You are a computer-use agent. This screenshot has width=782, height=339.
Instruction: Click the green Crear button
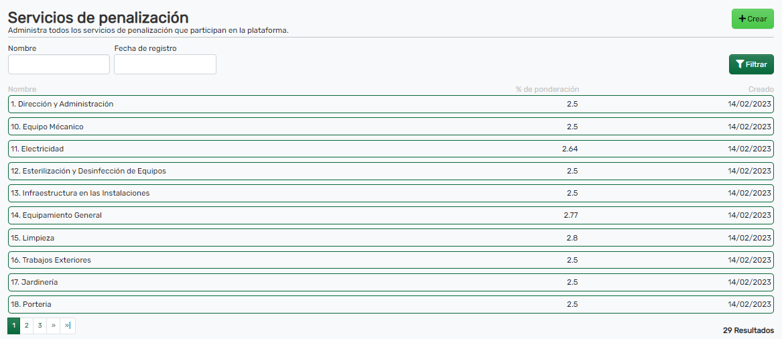[752, 19]
